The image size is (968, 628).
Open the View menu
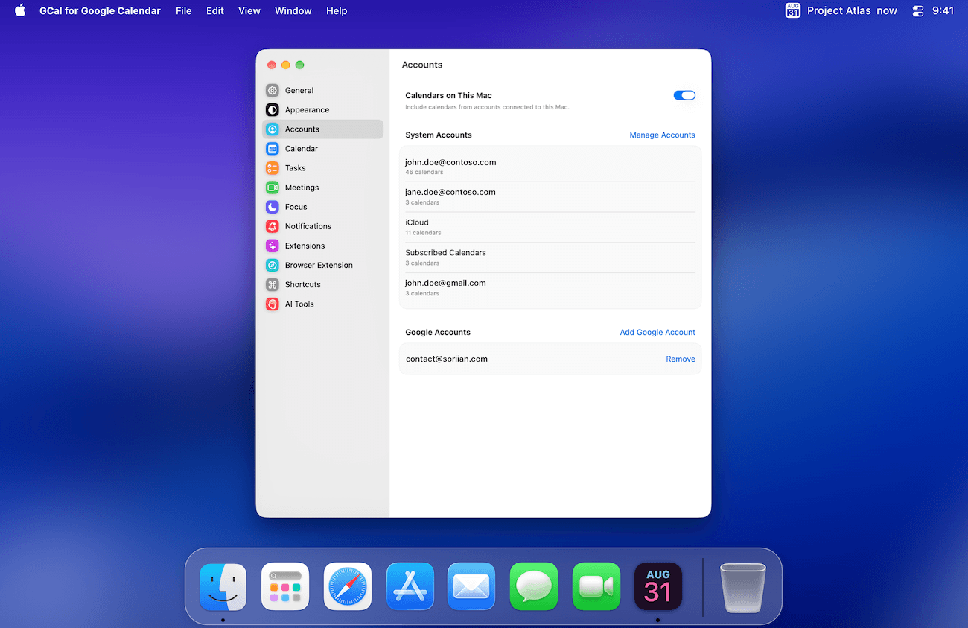pyautogui.click(x=249, y=10)
